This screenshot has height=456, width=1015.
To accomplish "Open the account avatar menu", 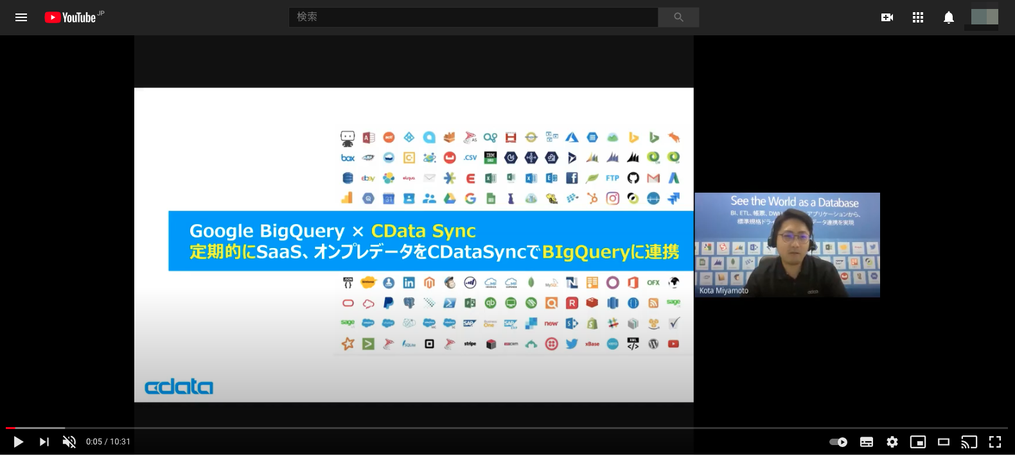I will click(x=984, y=17).
